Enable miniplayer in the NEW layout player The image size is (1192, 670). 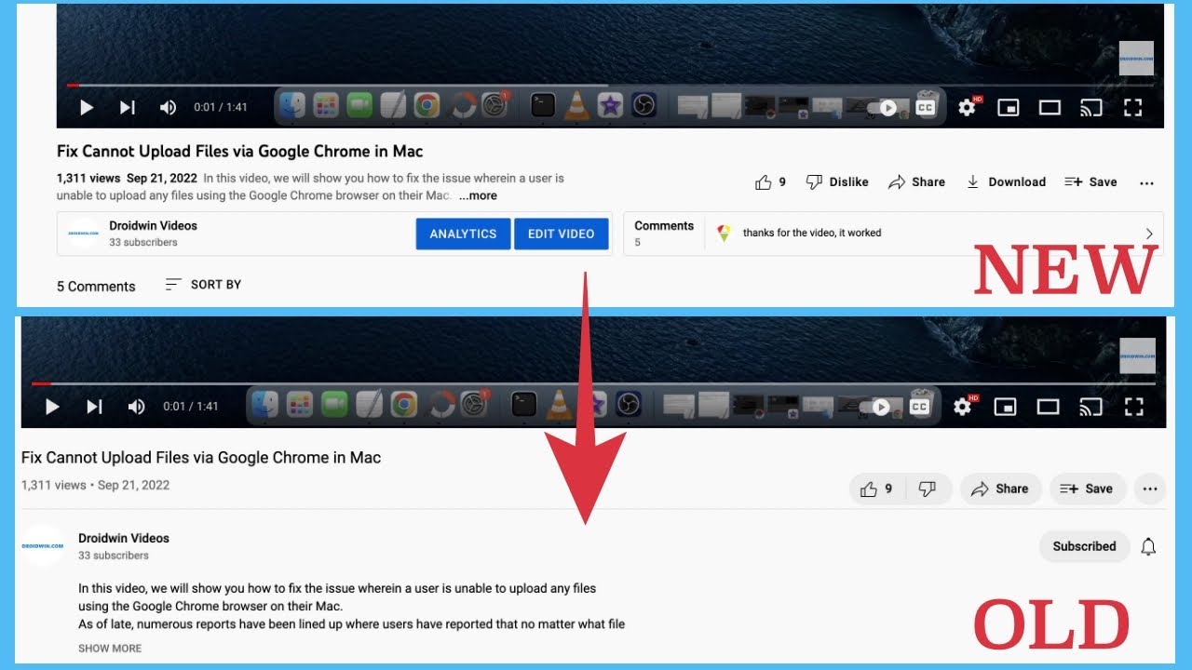tap(1009, 108)
